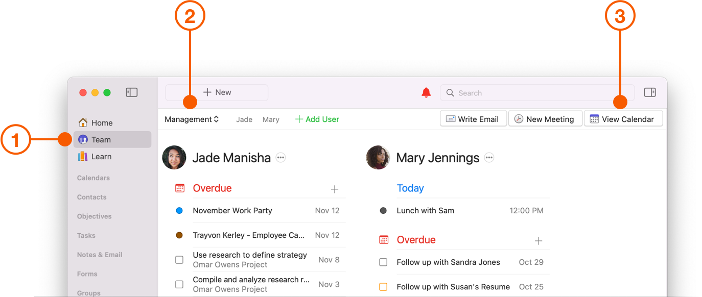Screen dimensions: 702x297
Task: Jump to Mary in the user bar
Action: pyautogui.click(x=271, y=119)
